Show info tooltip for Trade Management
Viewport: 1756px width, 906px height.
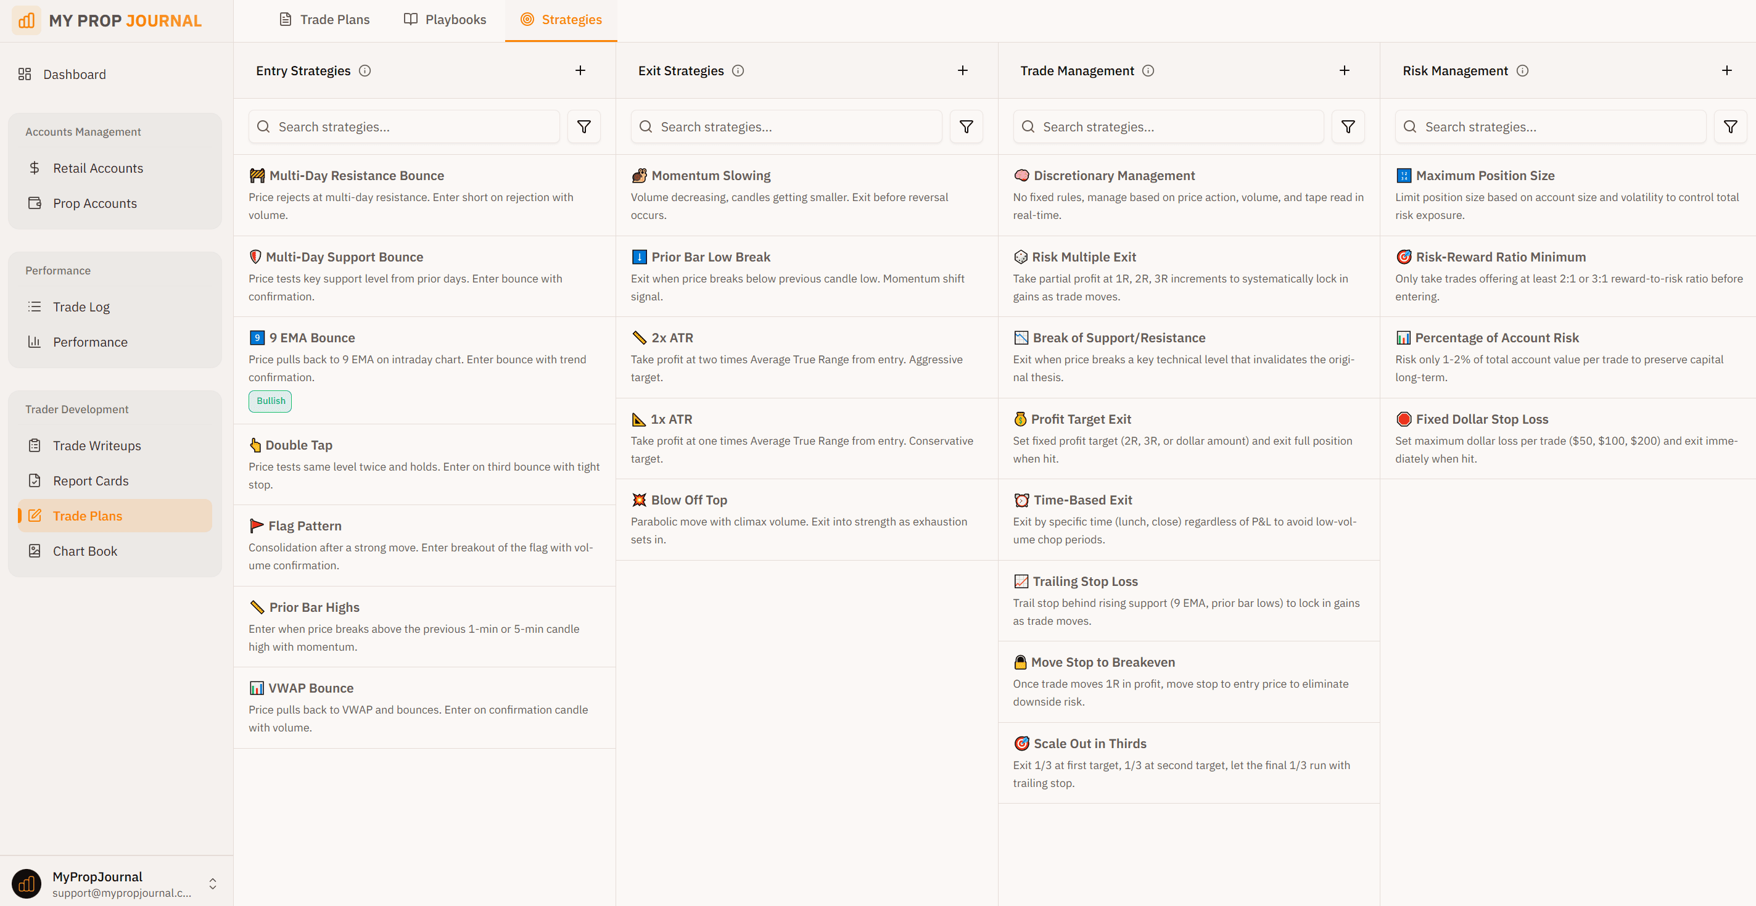coord(1148,71)
